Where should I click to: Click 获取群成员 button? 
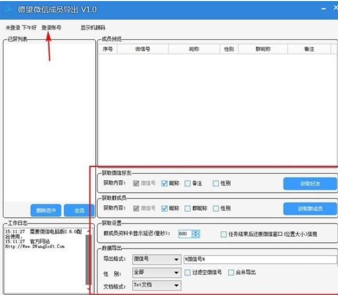(x=310, y=209)
